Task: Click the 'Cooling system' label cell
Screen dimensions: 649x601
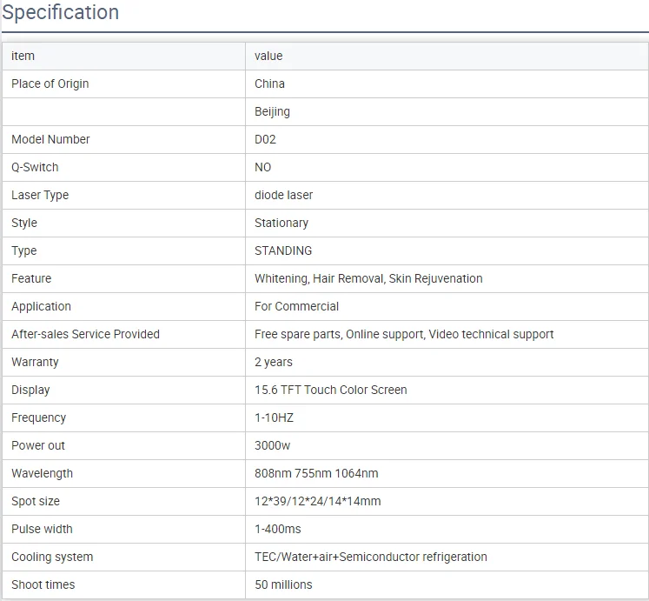Action: coord(52,557)
